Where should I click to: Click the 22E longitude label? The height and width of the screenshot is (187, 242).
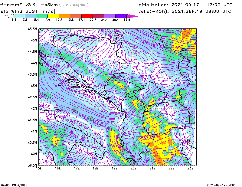pos(172,168)
